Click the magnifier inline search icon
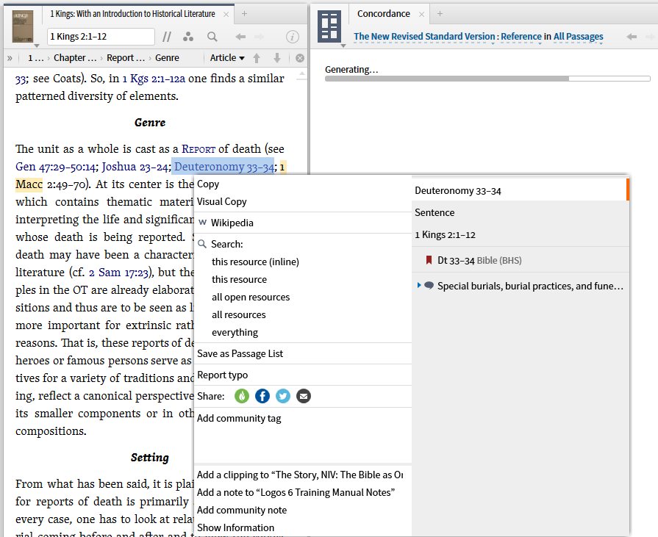658x537 pixels. 212,37
